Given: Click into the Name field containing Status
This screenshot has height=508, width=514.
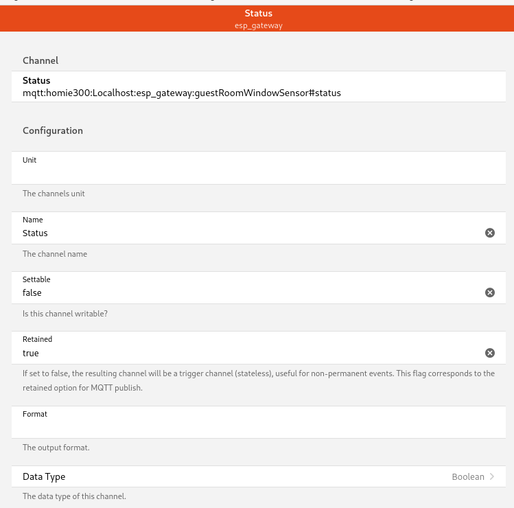Looking at the screenshot, I should 247,233.
